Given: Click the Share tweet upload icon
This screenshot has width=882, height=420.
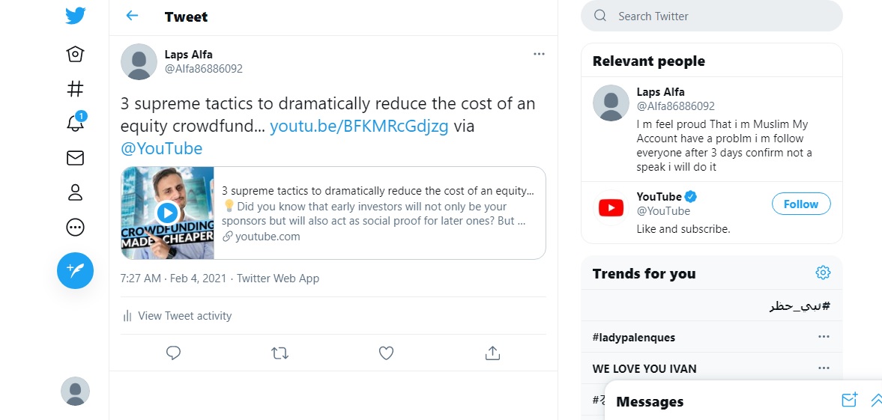Looking at the screenshot, I should pyautogui.click(x=492, y=353).
